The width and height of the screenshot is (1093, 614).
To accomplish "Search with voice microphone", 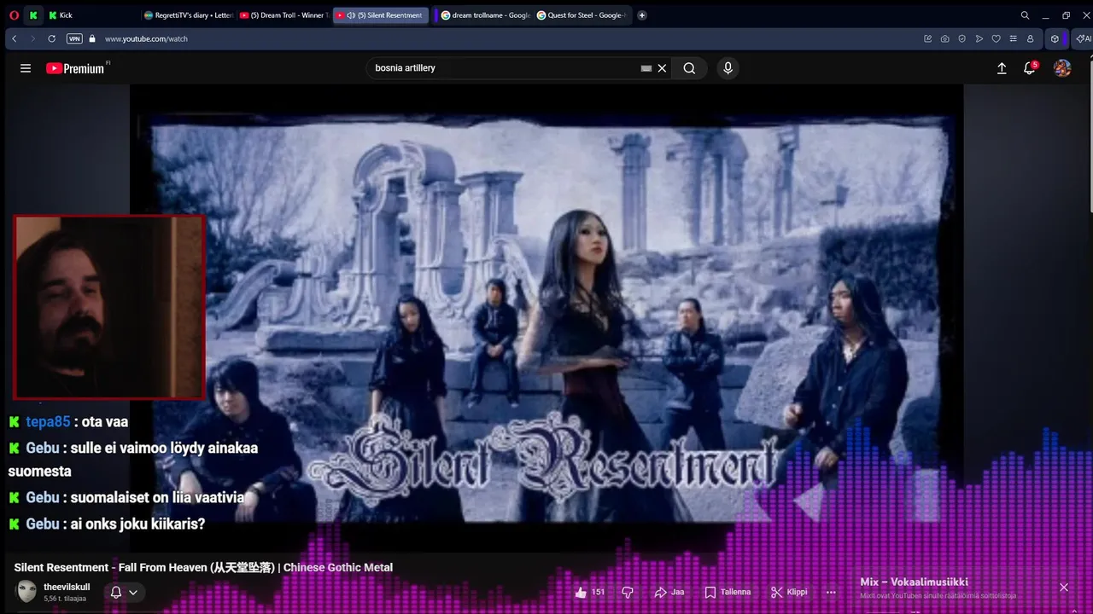I will coord(728,68).
